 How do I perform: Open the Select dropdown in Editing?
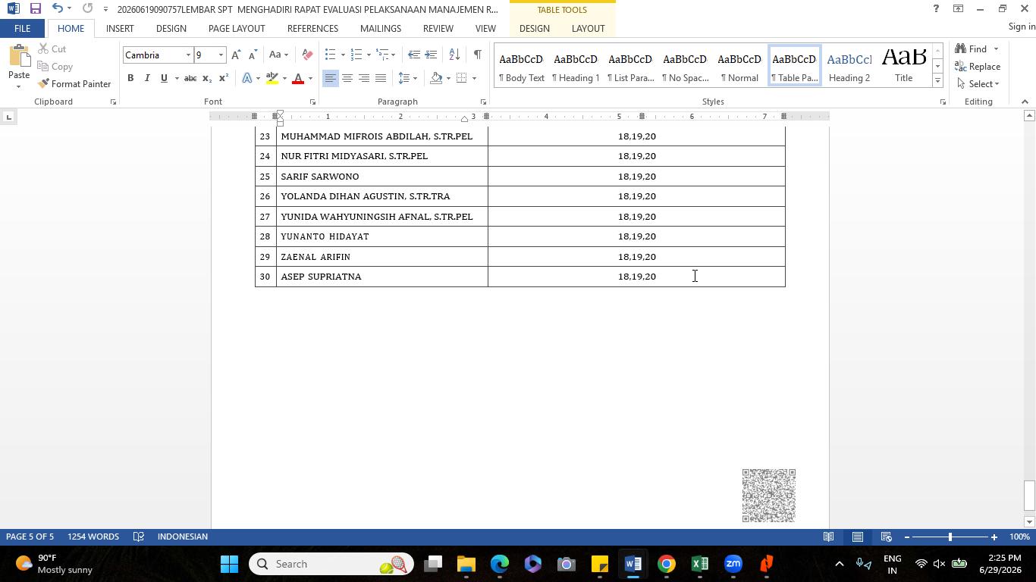point(979,83)
